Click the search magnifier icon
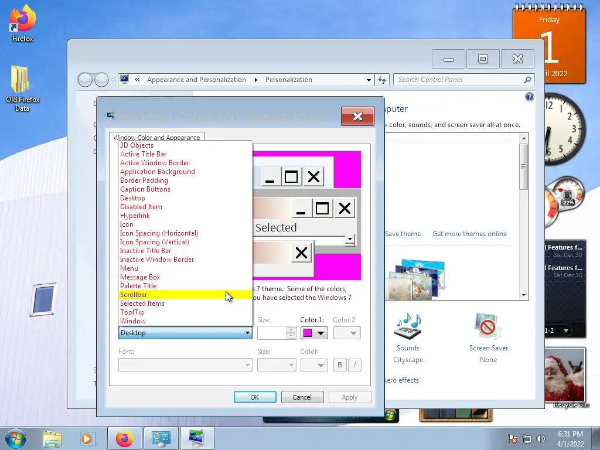This screenshot has width=600, height=450. point(528,80)
